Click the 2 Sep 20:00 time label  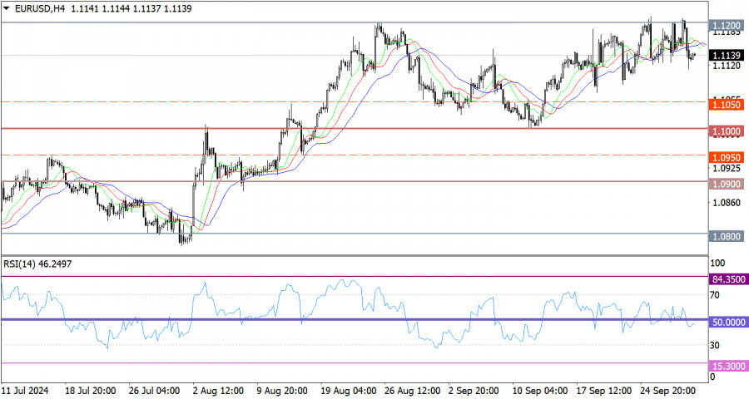coord(474,391)
